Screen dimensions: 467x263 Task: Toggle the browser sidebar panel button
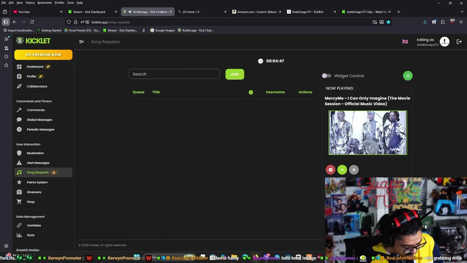tap(6, 22)
